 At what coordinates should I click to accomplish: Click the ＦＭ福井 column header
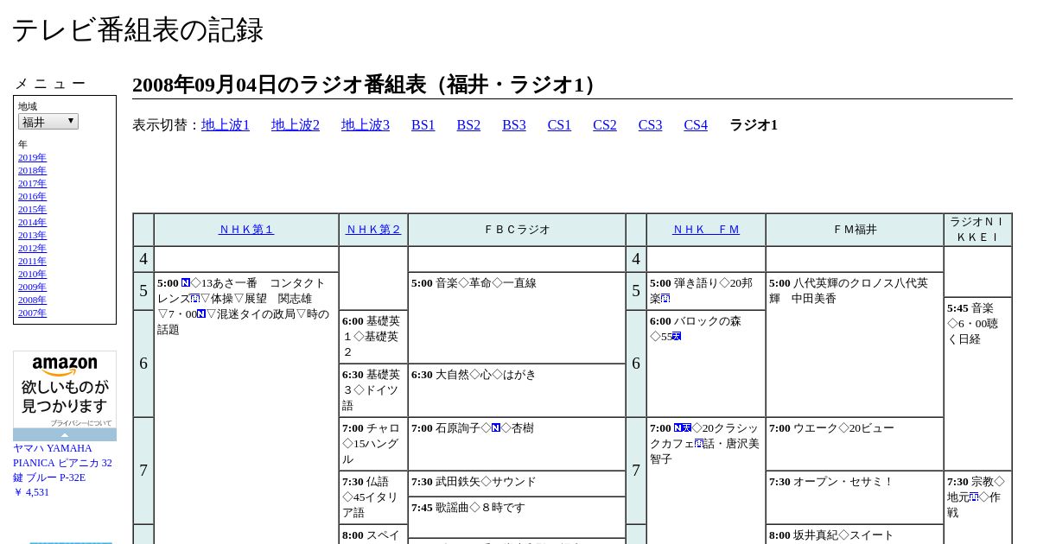[855, 230]
